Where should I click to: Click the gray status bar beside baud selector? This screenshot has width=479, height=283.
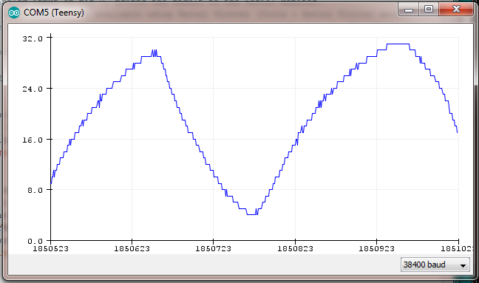204,265
